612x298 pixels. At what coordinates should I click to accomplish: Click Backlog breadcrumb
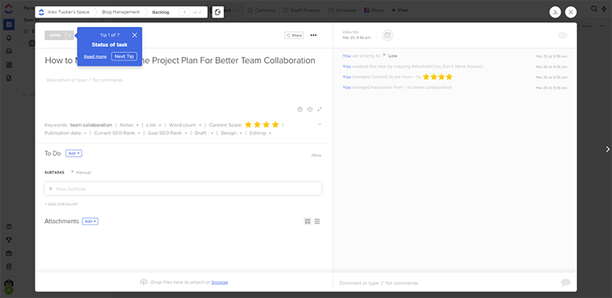pyautogui.click(x=161, y=12)
